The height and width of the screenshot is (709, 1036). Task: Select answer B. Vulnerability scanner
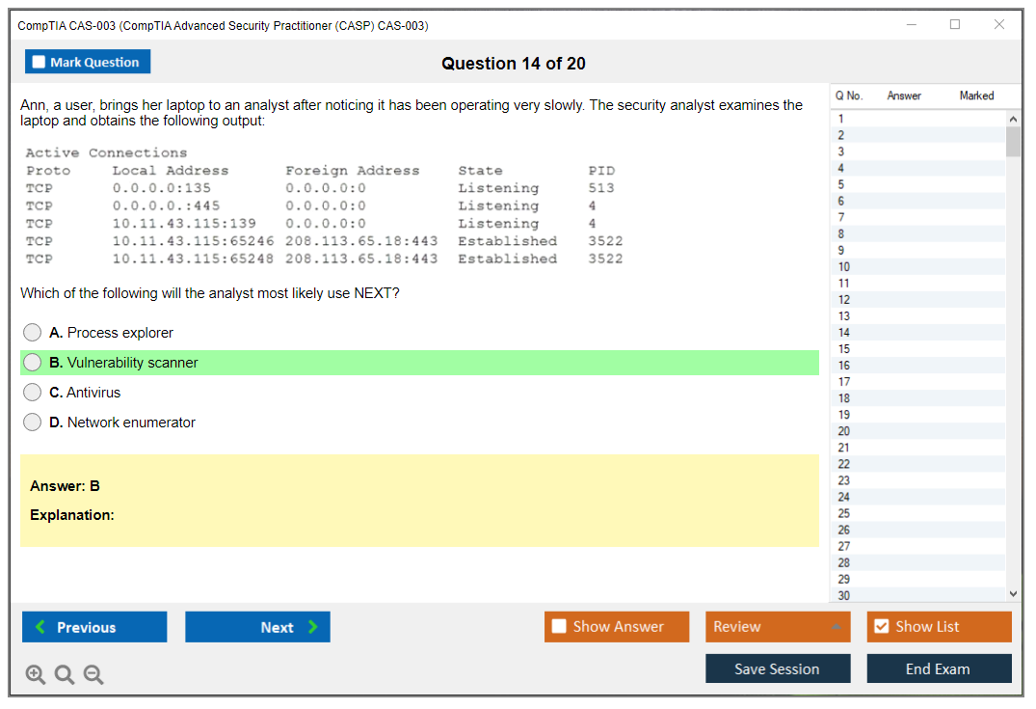click(x=33, y=363)
